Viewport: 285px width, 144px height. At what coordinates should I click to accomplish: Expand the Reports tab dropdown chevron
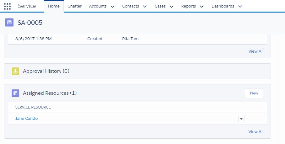(x=202, y=6)
